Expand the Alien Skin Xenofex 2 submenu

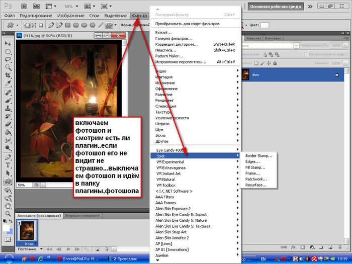point(196,238)
